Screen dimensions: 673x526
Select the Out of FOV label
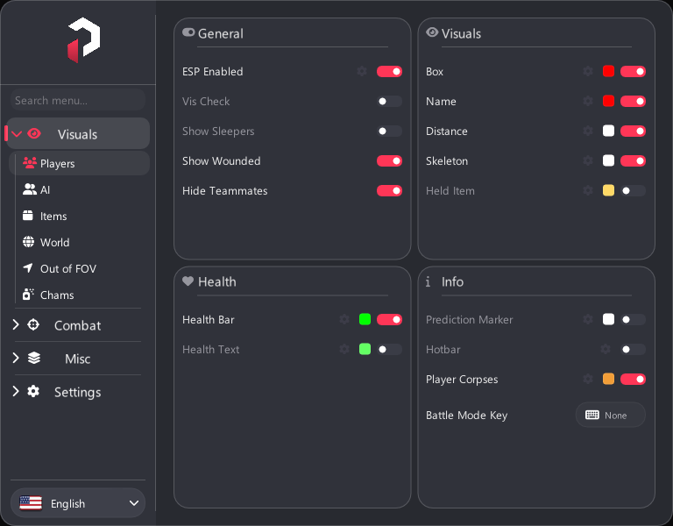tap(68, 268)
